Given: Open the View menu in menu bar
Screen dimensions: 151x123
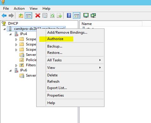Looking at the screenshot, I should click(34, 9).
